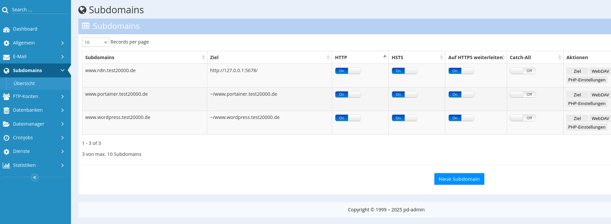
Task: Click the FTP-Konten users icon
Action: (6, 97)
